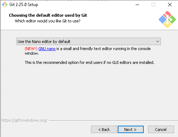Expand the editor list with the chevron arrow
This screenshot has width=178, height=137.
pyautogui.click(x=158, y=42)
